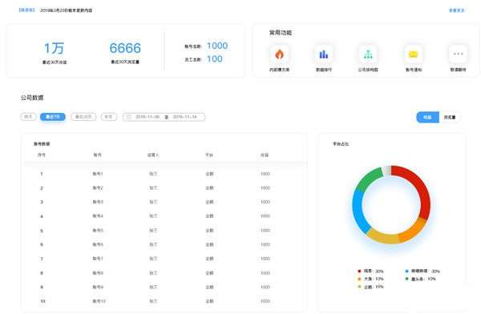Click the 6666 statistic number

pyautogui.click(x=125, y=48)
